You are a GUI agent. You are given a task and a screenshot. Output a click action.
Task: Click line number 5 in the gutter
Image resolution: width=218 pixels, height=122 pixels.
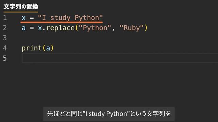tap(5, 58)
